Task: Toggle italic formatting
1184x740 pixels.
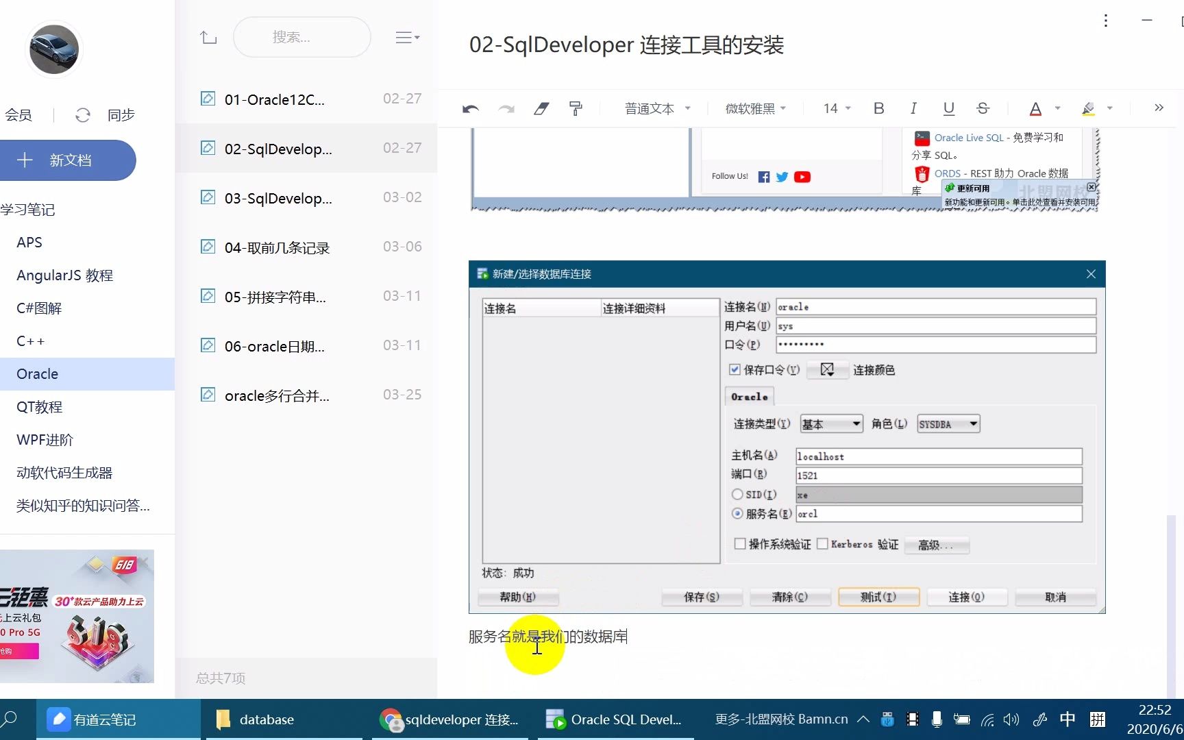Action: (913, 108)
